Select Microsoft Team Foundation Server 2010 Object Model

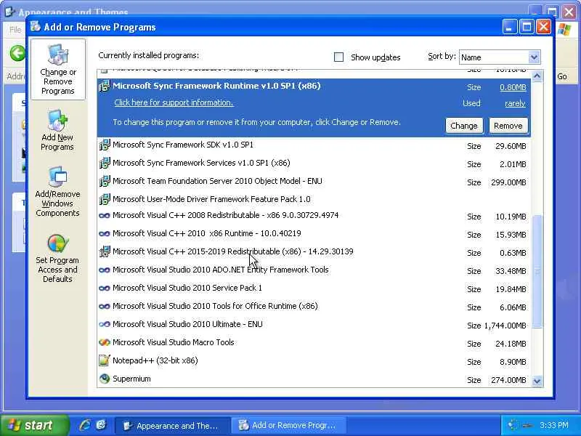(314, 181)
